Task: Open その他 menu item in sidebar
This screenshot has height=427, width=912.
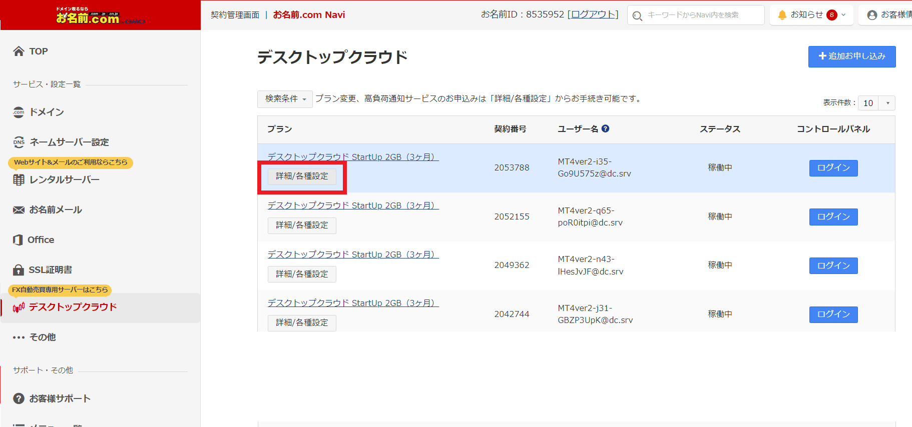Action: (42, 337)
